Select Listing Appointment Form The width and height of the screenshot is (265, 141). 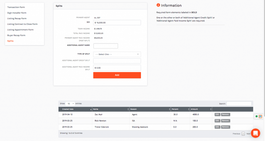(20, 30)
